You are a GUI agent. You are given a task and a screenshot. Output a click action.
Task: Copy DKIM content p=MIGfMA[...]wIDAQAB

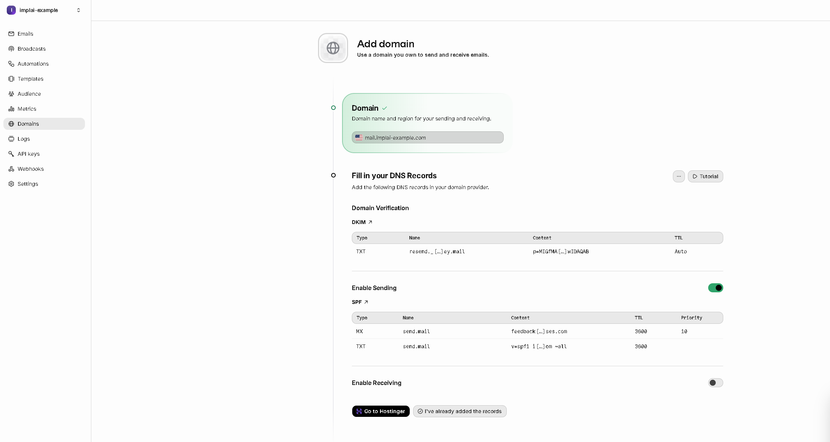[561, 251]
